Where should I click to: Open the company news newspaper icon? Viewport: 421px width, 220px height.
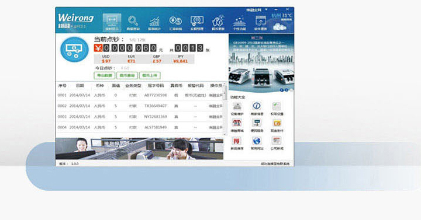point(277,141)
